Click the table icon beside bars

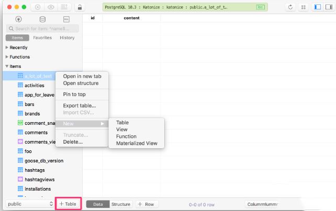tap(20, 104)
